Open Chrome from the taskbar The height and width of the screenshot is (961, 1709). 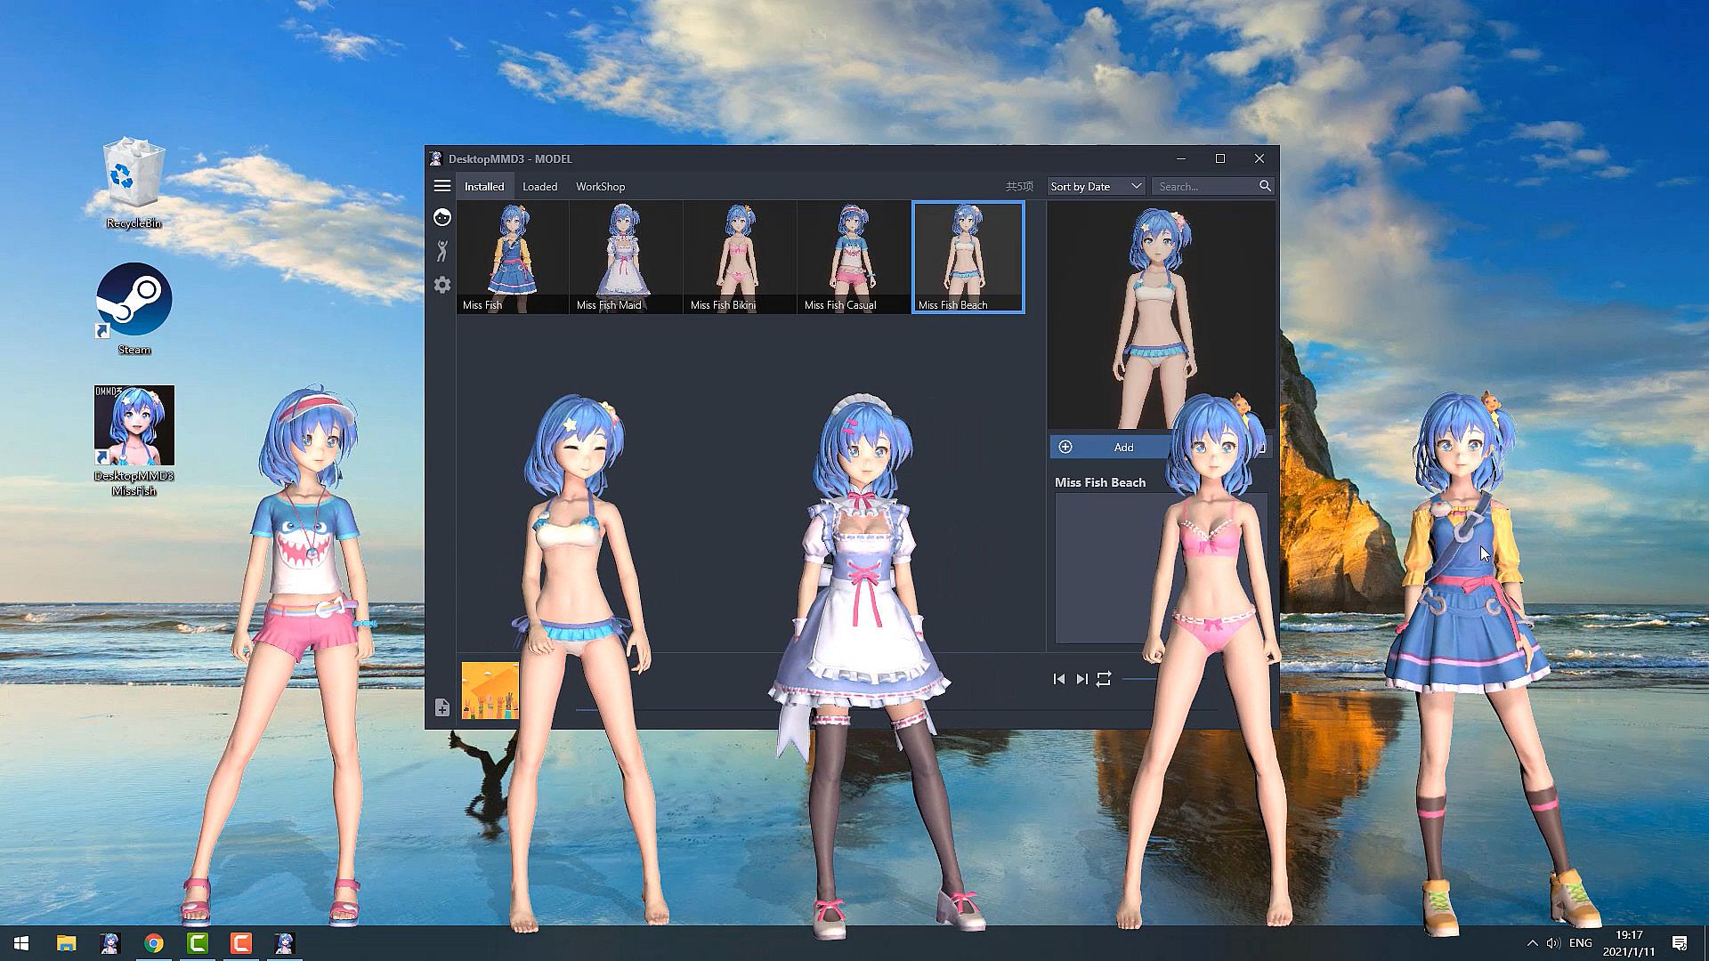(154, 943)
